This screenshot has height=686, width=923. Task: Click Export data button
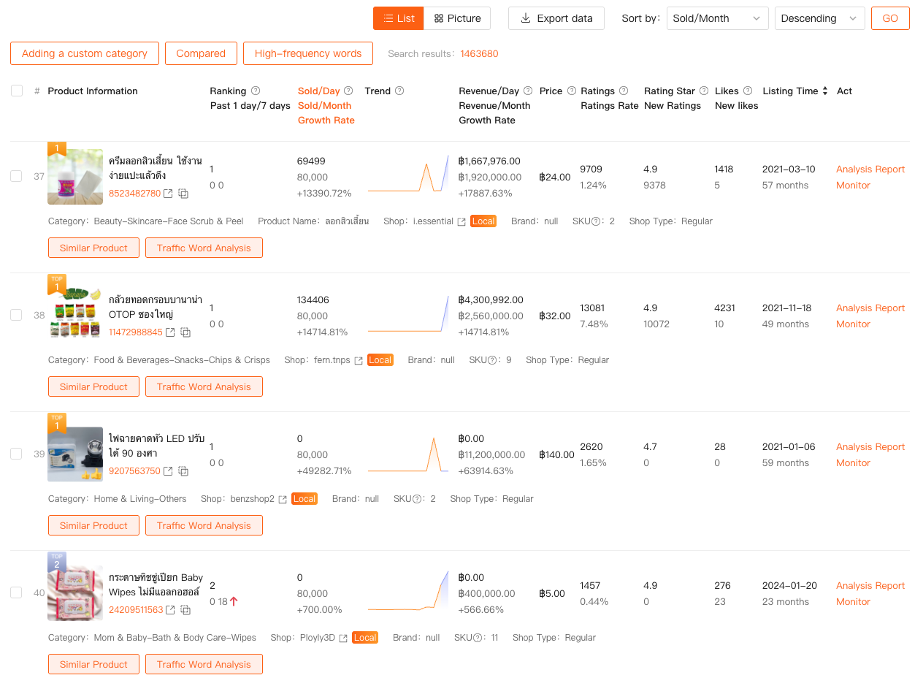556,18
